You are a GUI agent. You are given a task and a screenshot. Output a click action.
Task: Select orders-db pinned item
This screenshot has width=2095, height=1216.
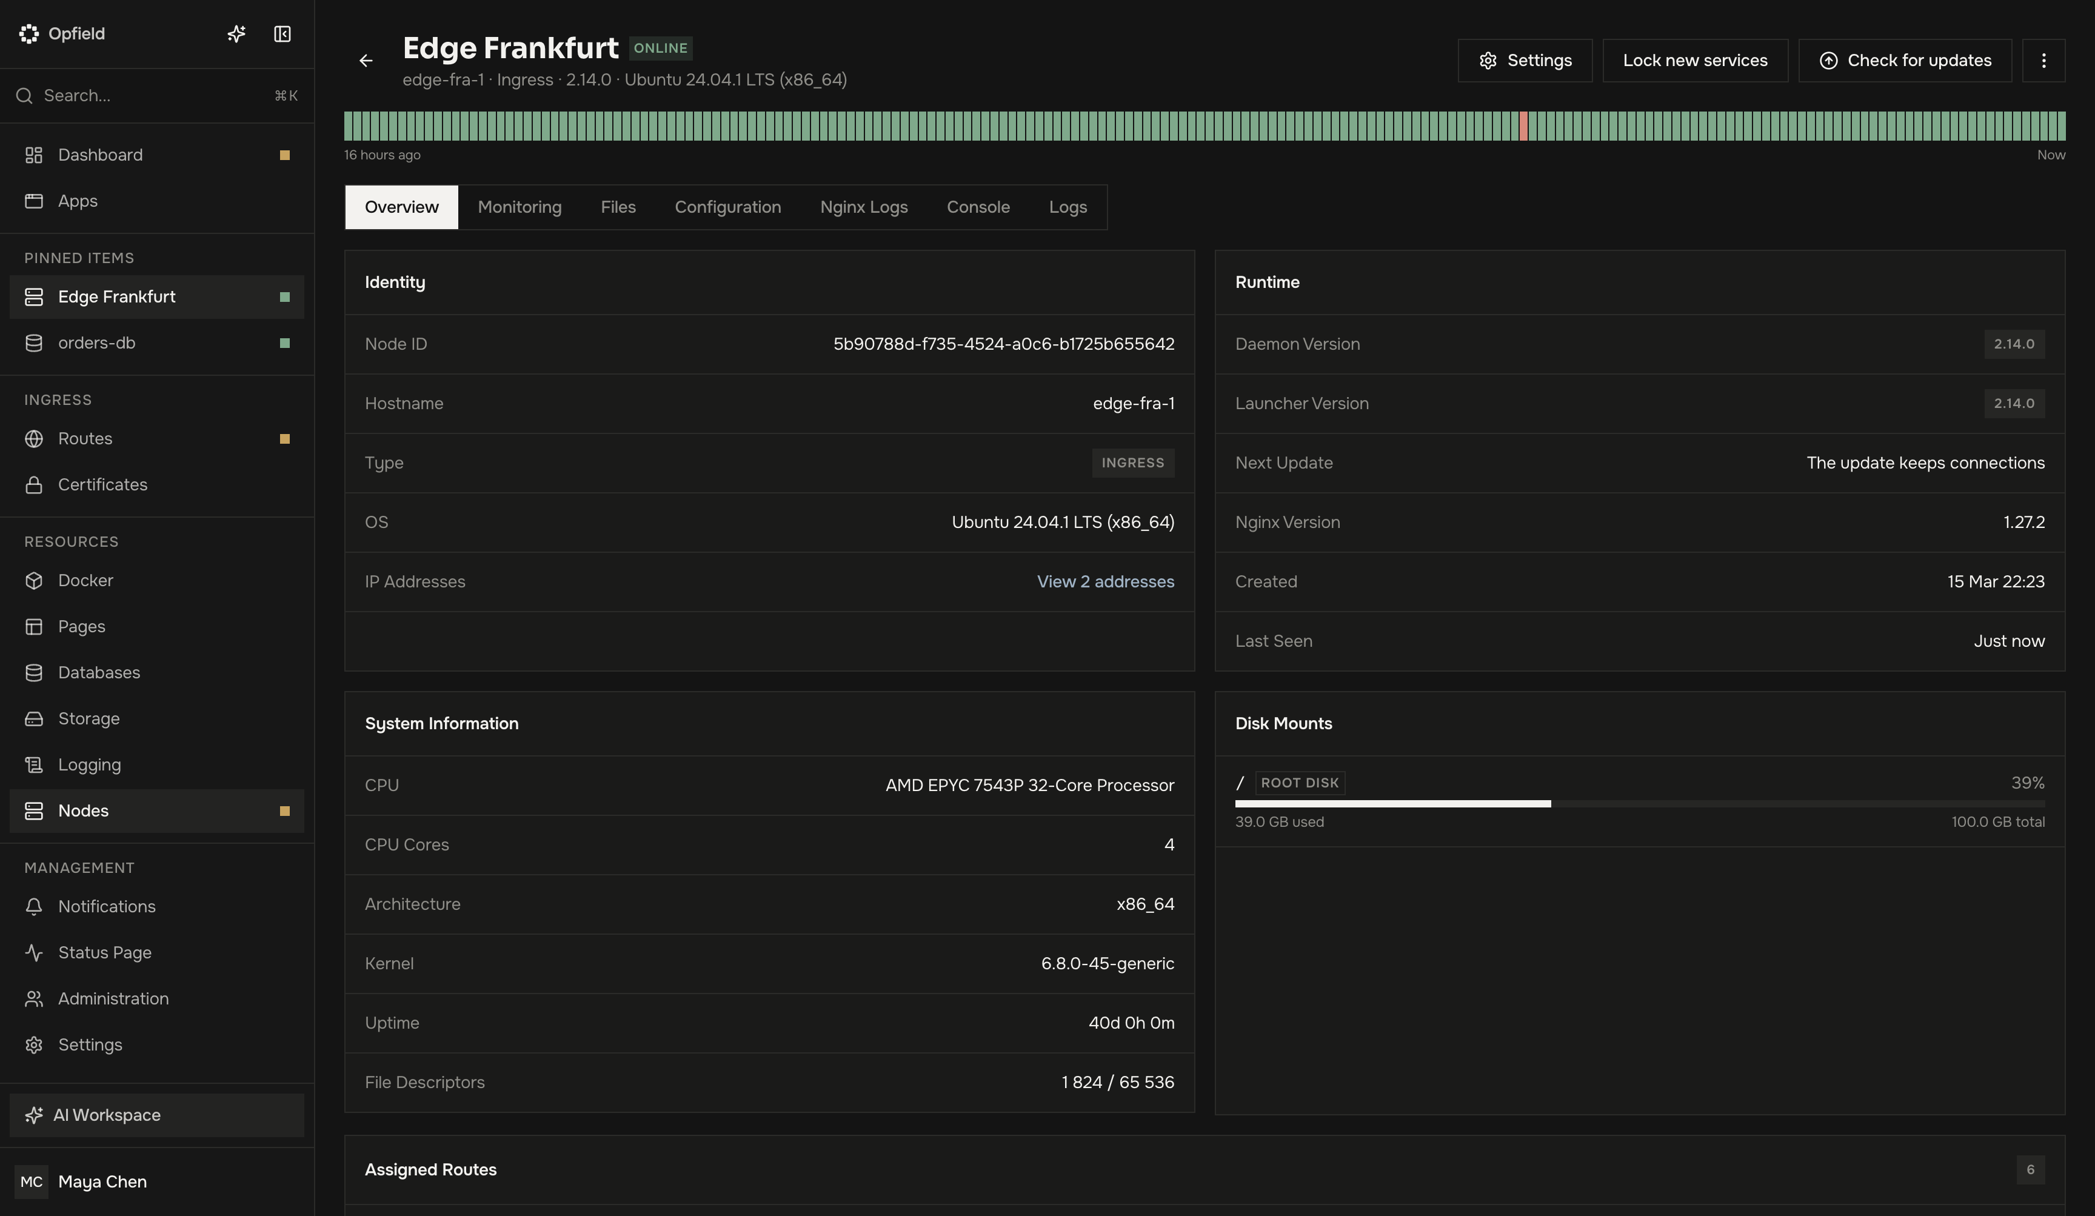(x=157, y=343)
